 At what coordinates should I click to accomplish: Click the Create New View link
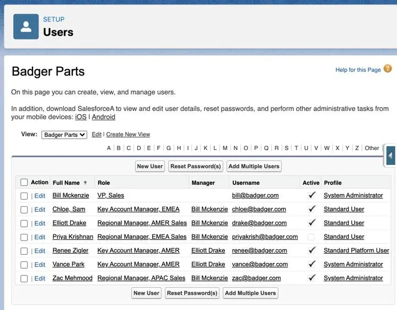tap(128, 134)
